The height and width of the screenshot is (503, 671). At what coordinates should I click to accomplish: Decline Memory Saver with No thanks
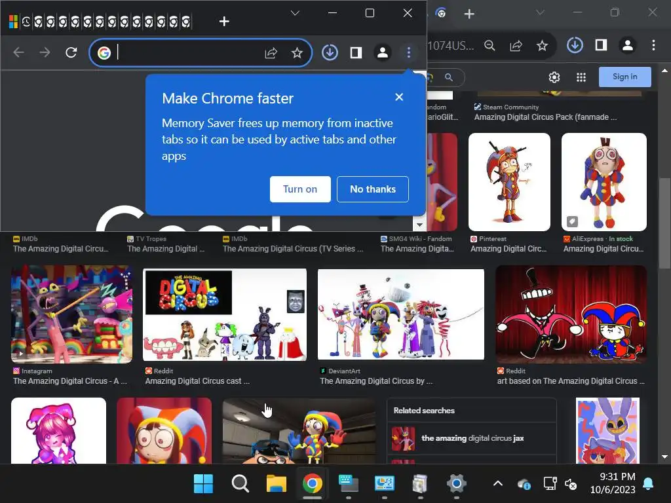[373, 189]
